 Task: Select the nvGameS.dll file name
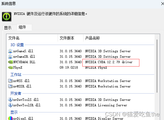(23, 51)
